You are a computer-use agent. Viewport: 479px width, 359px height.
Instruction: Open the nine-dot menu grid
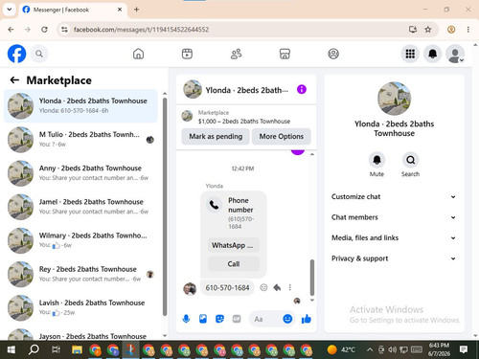(x=410, y=54)
